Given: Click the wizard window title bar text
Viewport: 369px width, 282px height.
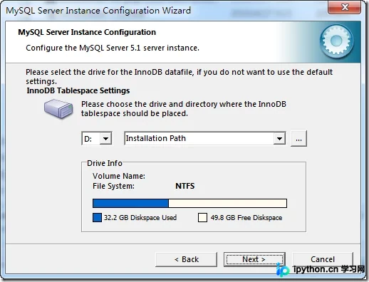Looking at the screenshot, I should click(x=98, y=11).
